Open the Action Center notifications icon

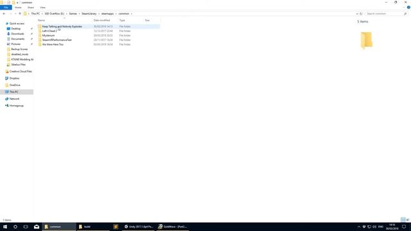point(404,227)
